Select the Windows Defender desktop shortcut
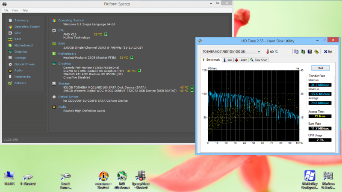The width and height of the screenshot is (342, 192). tap(328, 180)
